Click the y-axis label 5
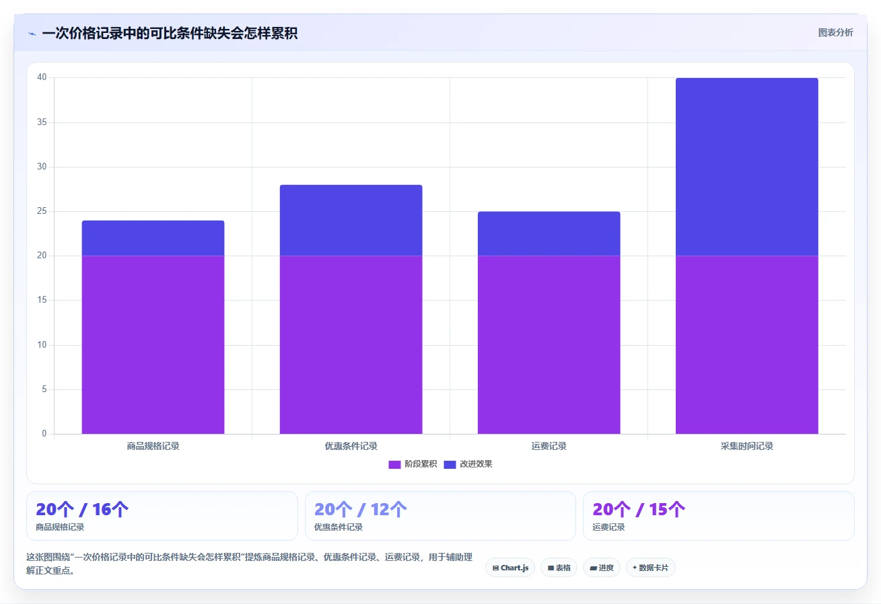 (44, 389)
